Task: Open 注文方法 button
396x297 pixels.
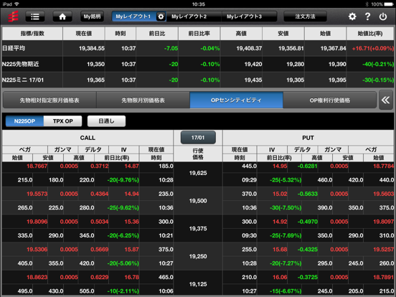Action: pyautogui.click(x=305, y=16)
